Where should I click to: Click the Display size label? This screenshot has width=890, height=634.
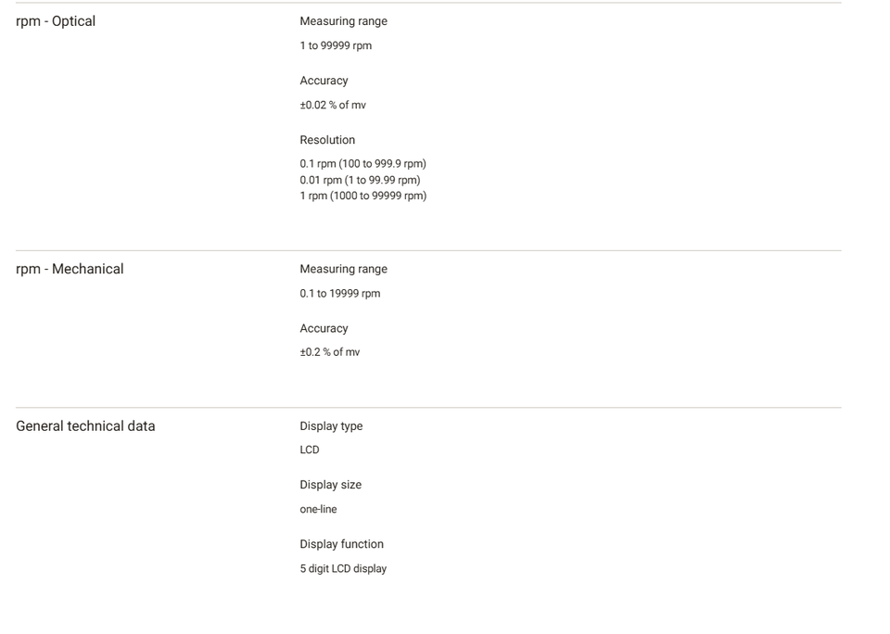pyautogui.click(x=330, y=486)
